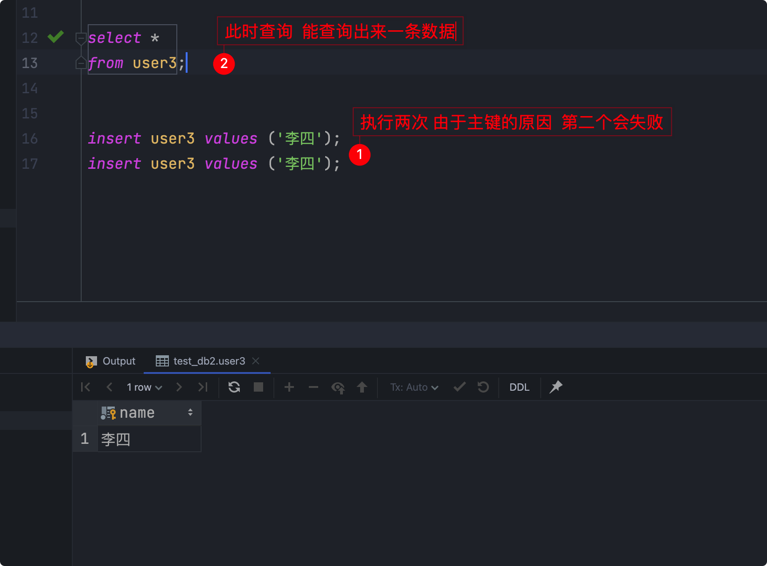
Task: Click the green checkmark on line 12
Action: (56, 36)
